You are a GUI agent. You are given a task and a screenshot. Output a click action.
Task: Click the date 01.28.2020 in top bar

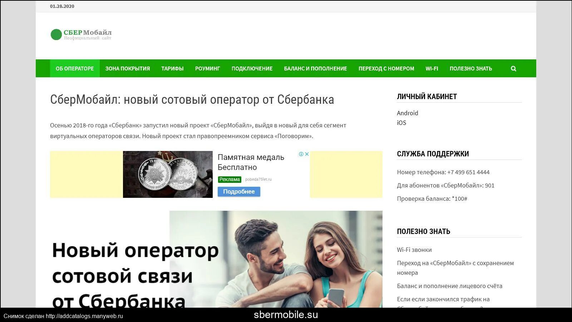(x=62, y=6)
